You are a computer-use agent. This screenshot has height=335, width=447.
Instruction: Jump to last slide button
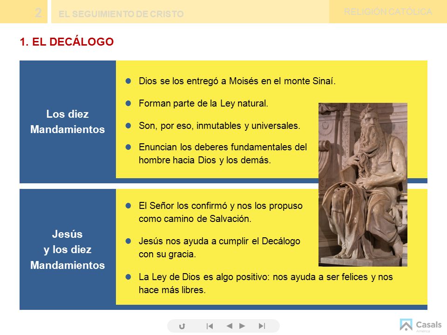click(262, 326)
